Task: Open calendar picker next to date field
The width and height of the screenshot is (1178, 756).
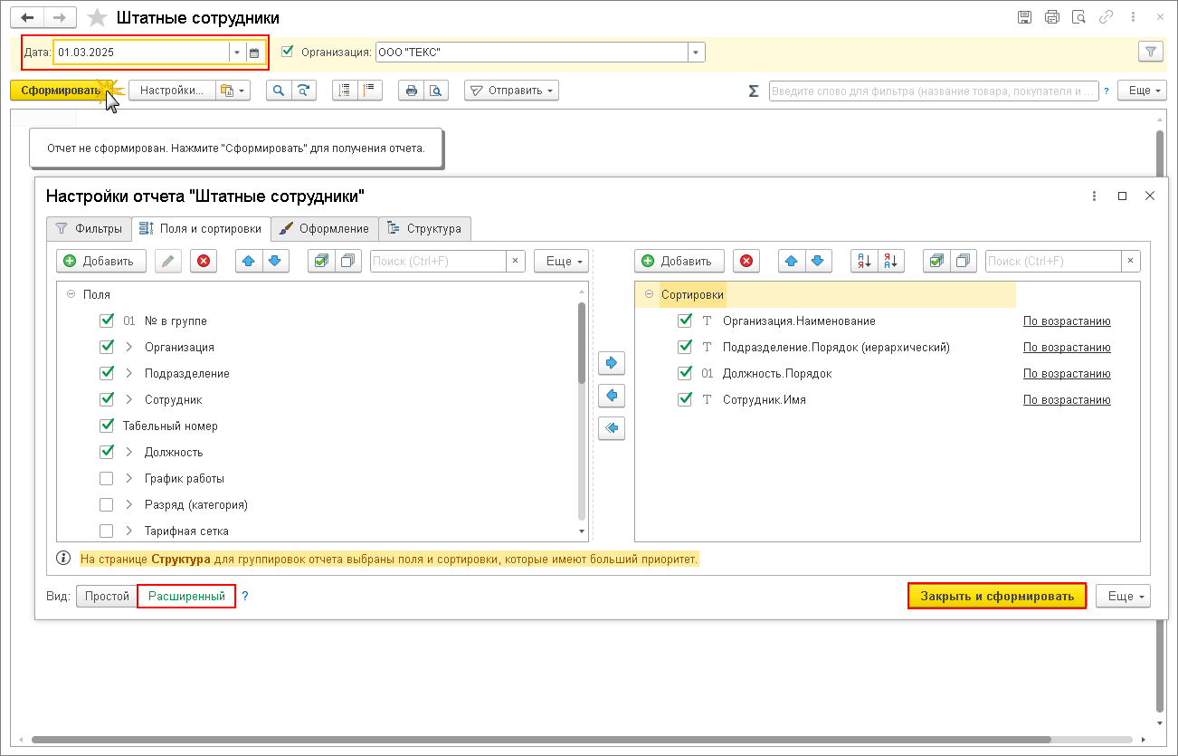Action: (254, 53)
